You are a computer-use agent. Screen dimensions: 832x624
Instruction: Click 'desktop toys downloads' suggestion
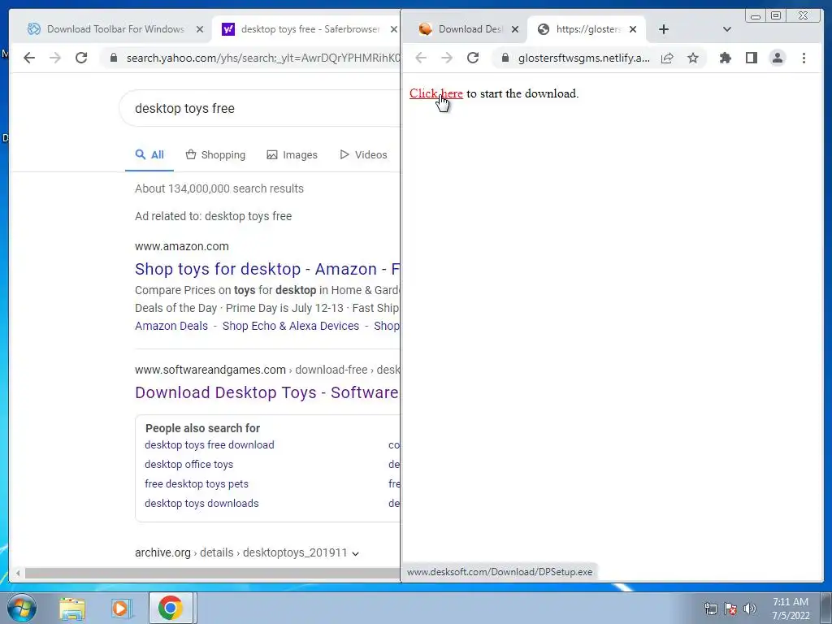point(201,504)
